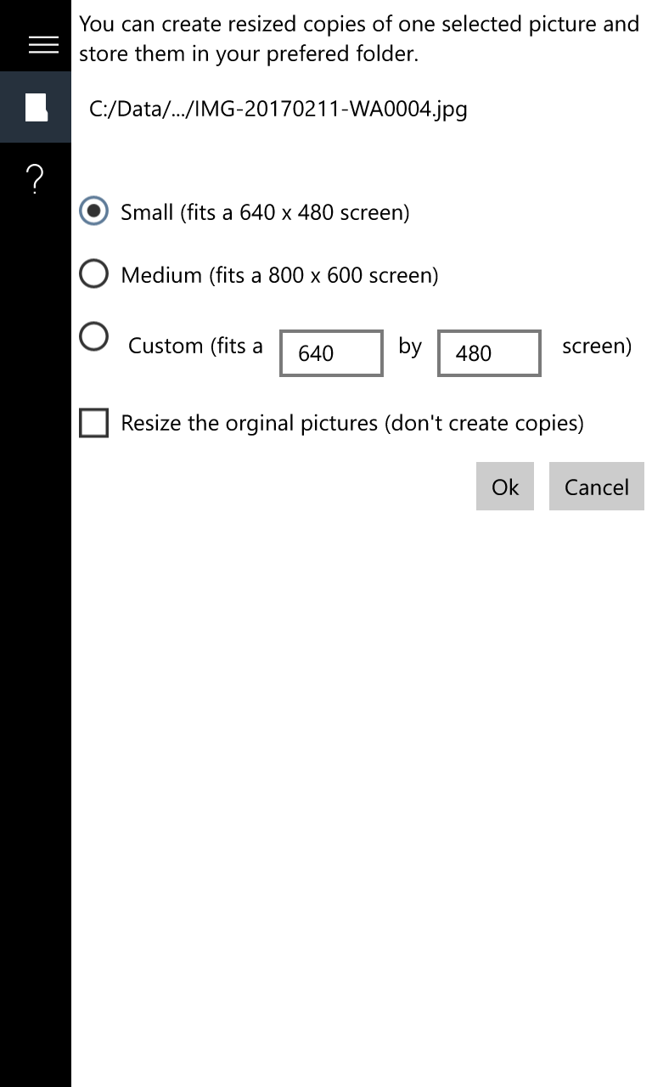652x1087 pixels.
Task: Click the 'Medium (fits a 800 x 600 screen)' label
Action: point(279,275)
